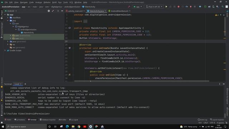Expand the manifests folder
The width and height of the screenshot is (229, 129).
click(8, 18)
